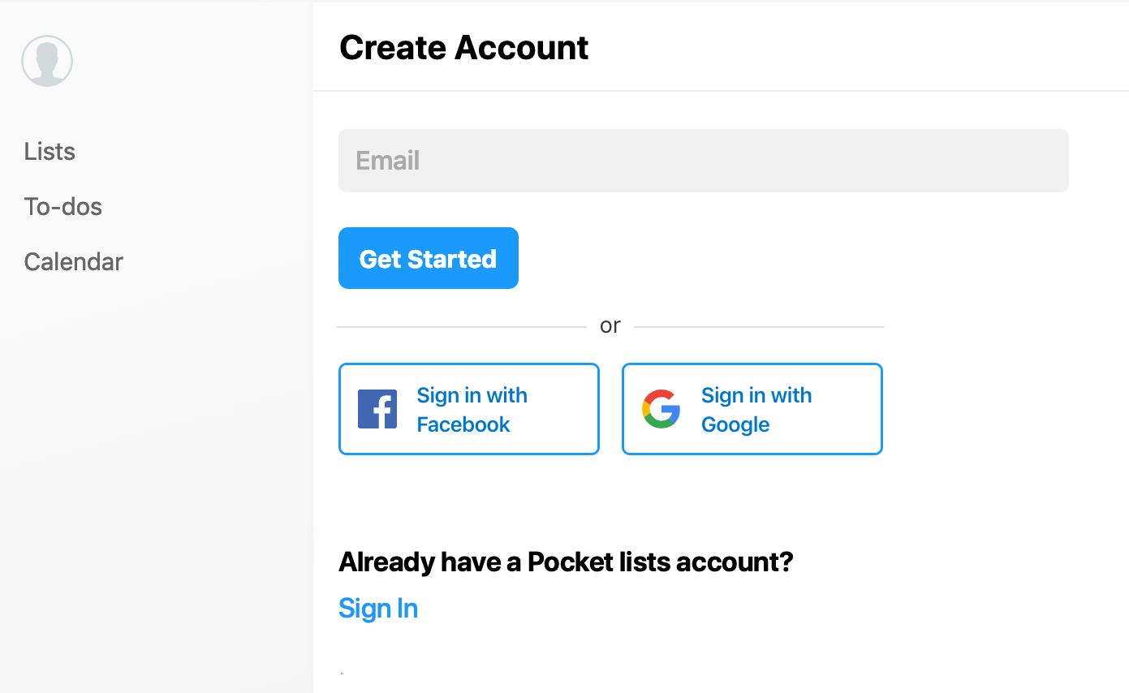Click the Create Account heading

point(463,47)
